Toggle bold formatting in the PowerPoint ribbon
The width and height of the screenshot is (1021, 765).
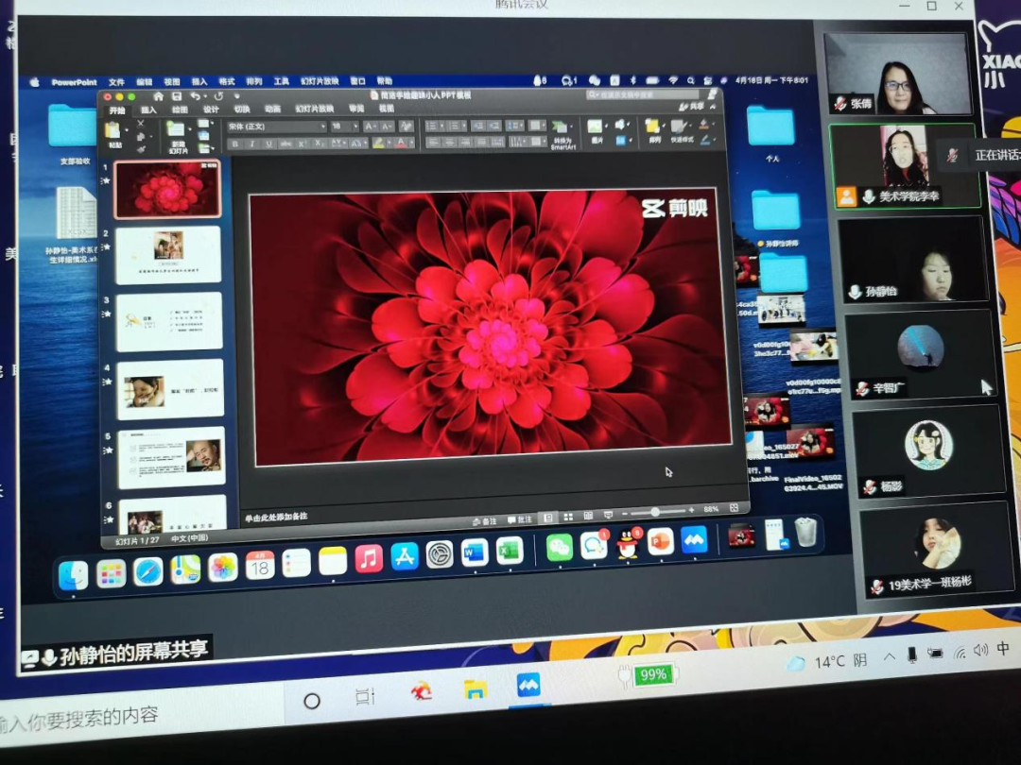coord(235,144)
